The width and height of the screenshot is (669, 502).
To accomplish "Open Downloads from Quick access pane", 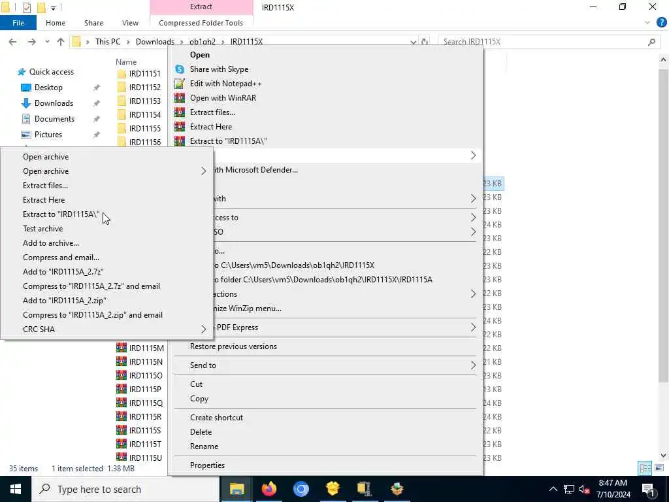I will [x=54, y=103].
